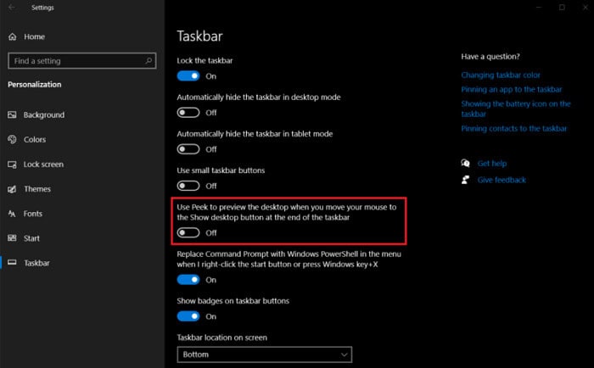Click the search magnifier icon
Screen dimensions: 594x368
click(x=148, y=60)
